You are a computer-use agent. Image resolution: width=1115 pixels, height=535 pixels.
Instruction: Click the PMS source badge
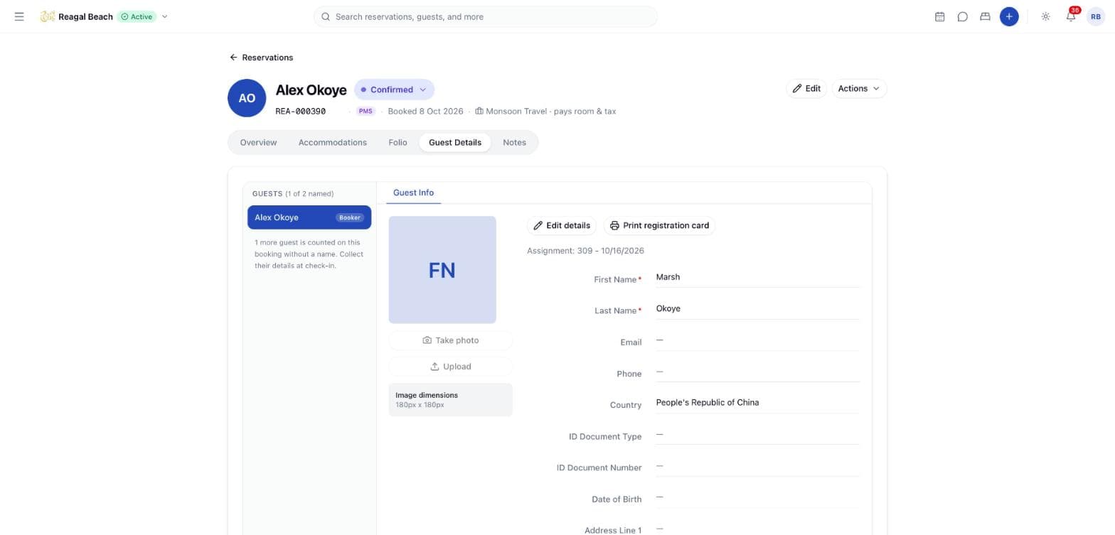[366, 112]
